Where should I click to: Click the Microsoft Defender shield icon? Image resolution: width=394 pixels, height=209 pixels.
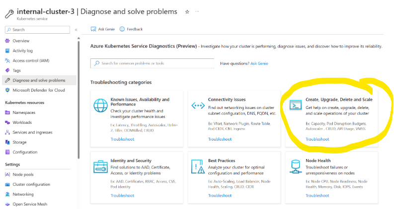[x=7, y=90]
